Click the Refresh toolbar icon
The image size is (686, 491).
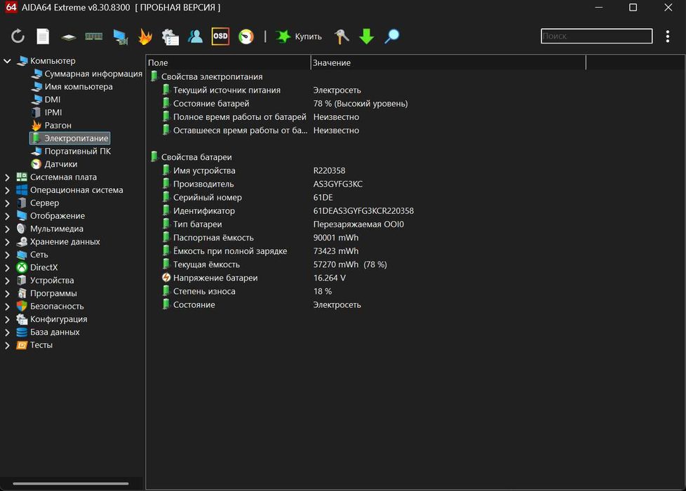pos(18,36)
